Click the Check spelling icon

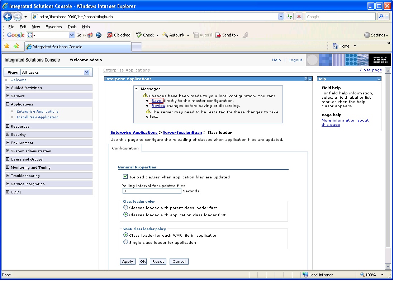tap(139, 35)
